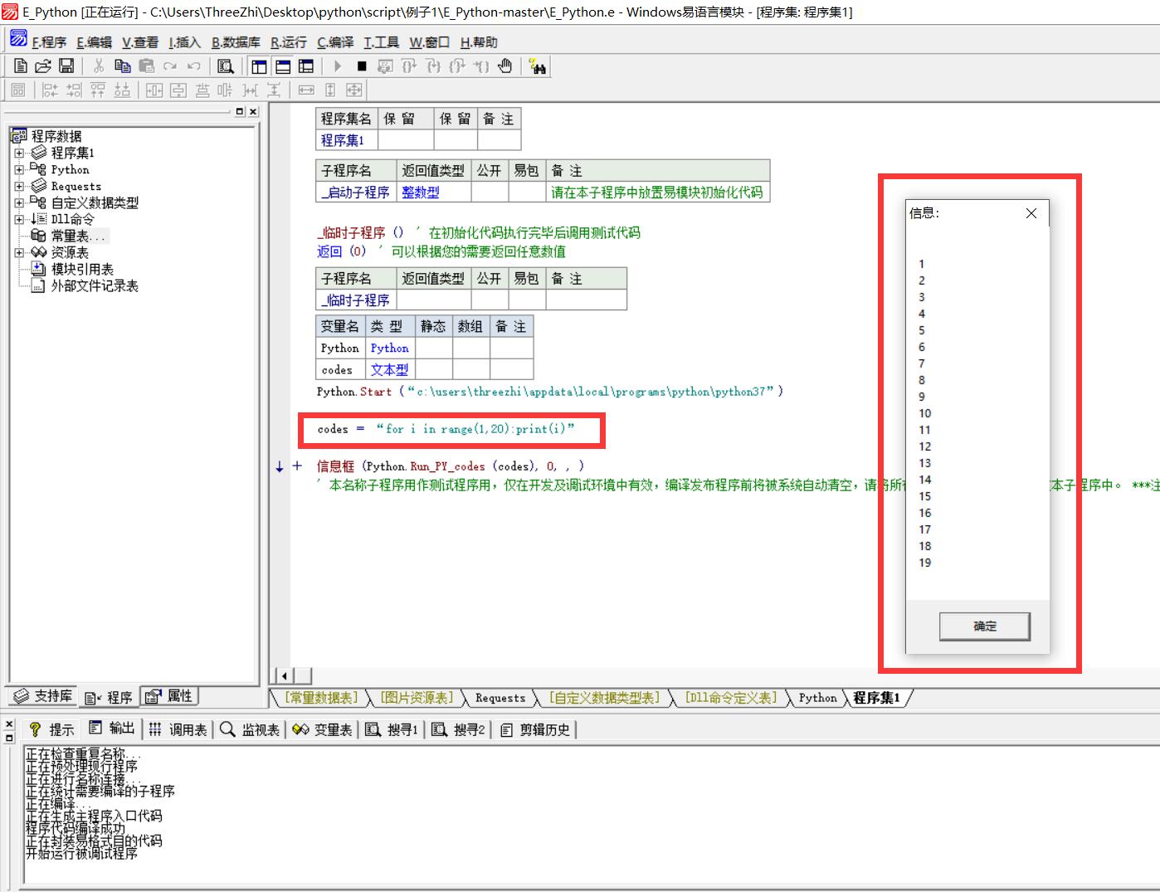Image resolution: width=1160 pixels, height=892 pixels.
Task: Click the align-bottom icon in the second toolbar
Action: [122, 90]
